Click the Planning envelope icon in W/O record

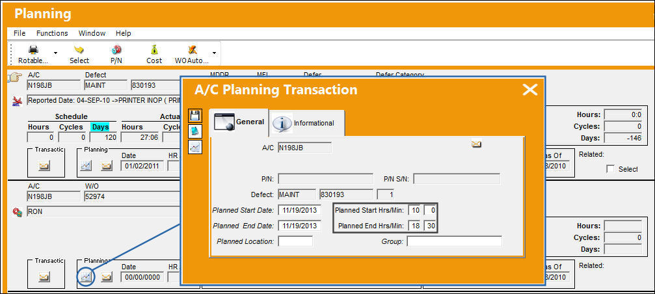click(x=107, y=277)
